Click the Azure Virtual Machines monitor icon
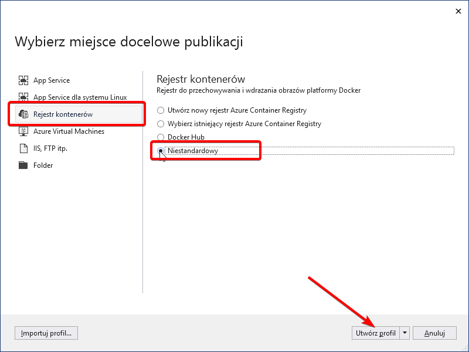The width and height of the screenshot is (469, 352). point(23,131)
